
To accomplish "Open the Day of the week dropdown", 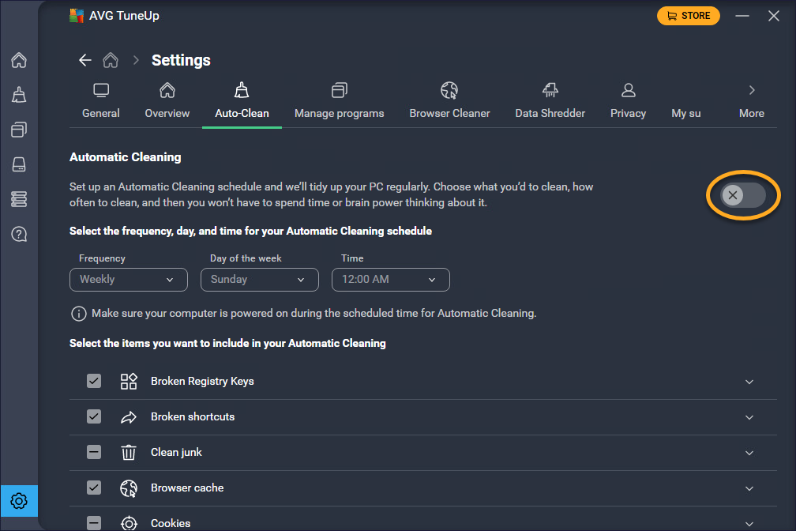I will [259, 280].
